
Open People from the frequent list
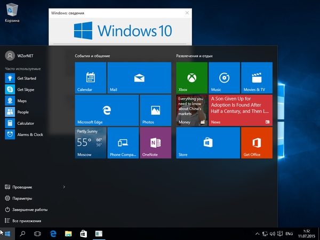[x=35, y=112]
